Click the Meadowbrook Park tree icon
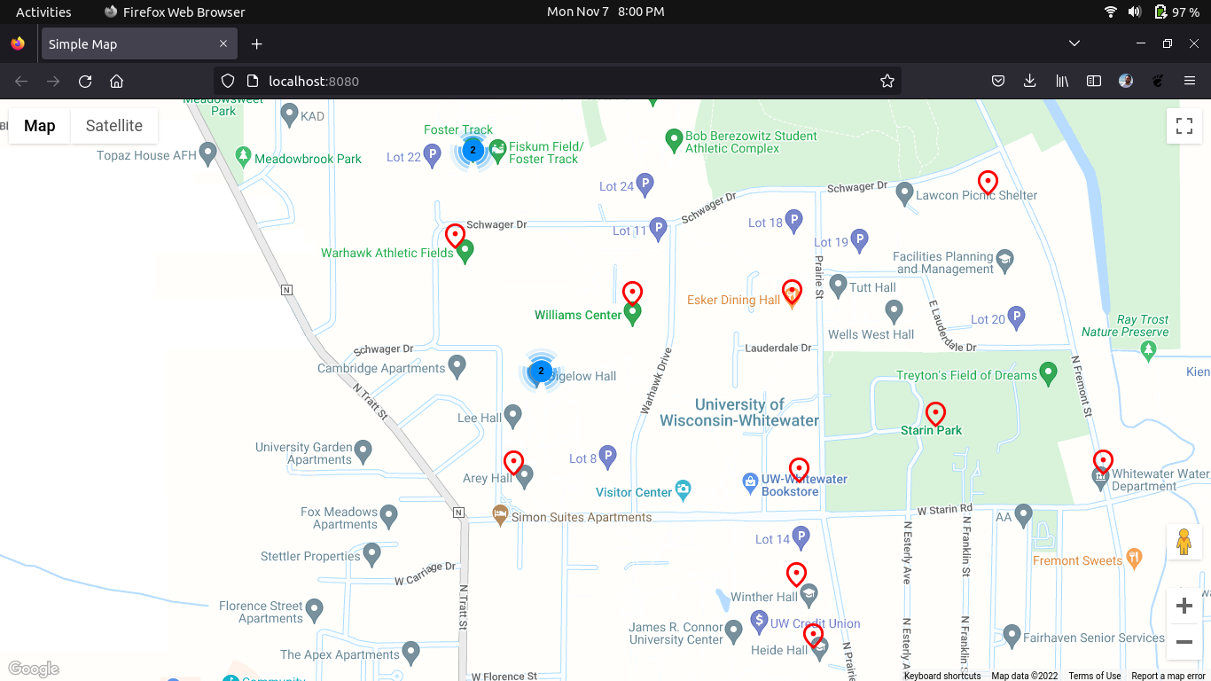Viewport: 1211px width, 681px height. tap(243, 157)
